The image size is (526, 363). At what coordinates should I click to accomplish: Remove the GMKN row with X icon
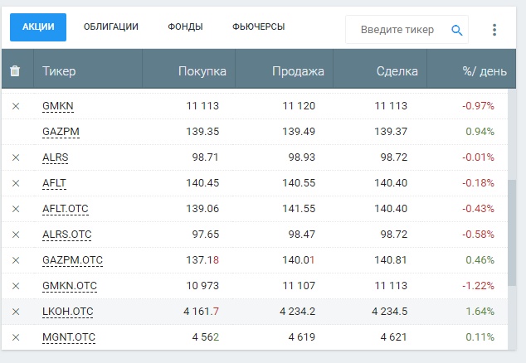(16, 106)
